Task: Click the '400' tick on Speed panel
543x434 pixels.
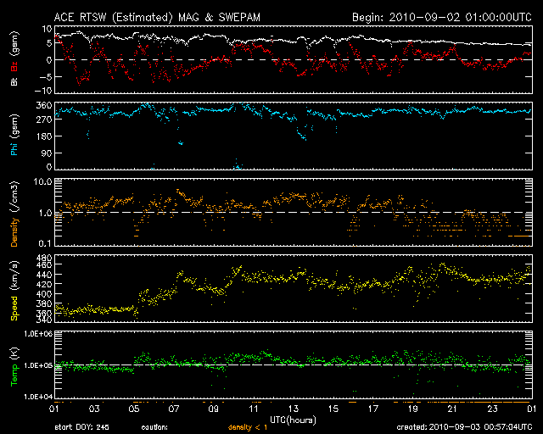Action: [43, 294]
